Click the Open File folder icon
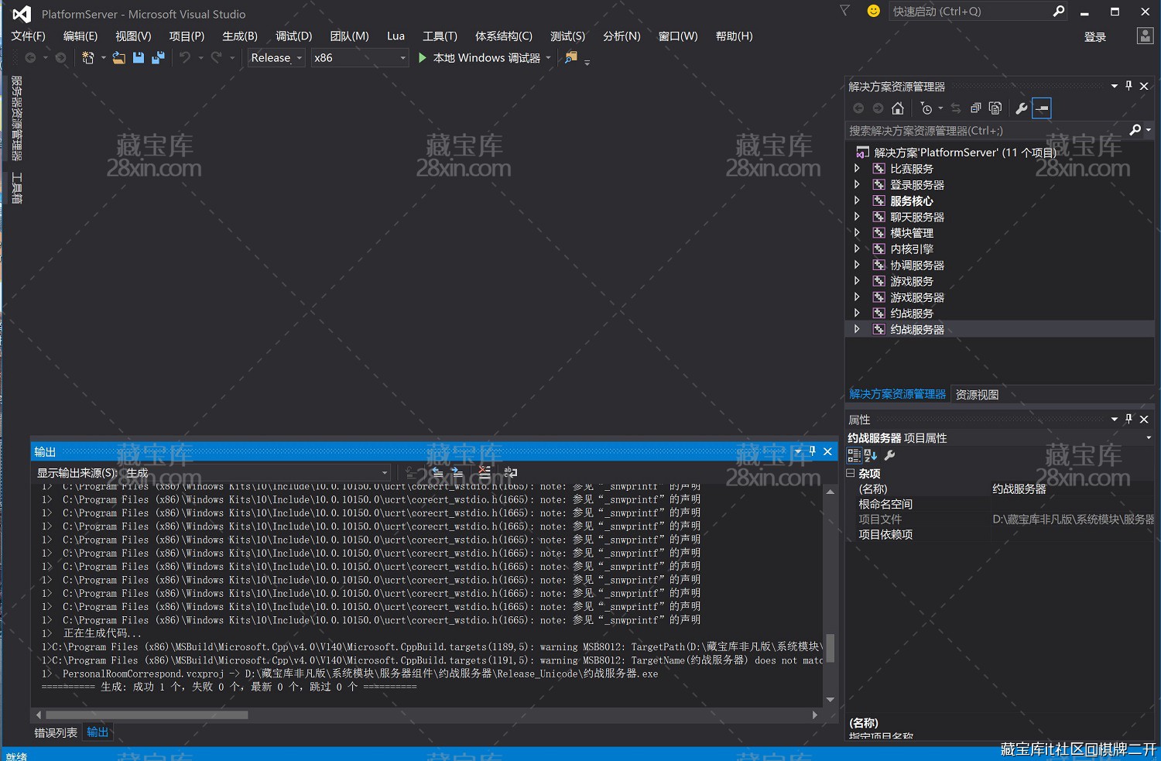 coord(118,58)
